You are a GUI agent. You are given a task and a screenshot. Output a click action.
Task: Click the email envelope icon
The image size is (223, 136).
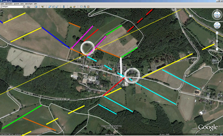(81, 7)
